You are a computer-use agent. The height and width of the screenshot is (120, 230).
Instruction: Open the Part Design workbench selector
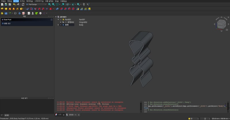coord(36,5)
